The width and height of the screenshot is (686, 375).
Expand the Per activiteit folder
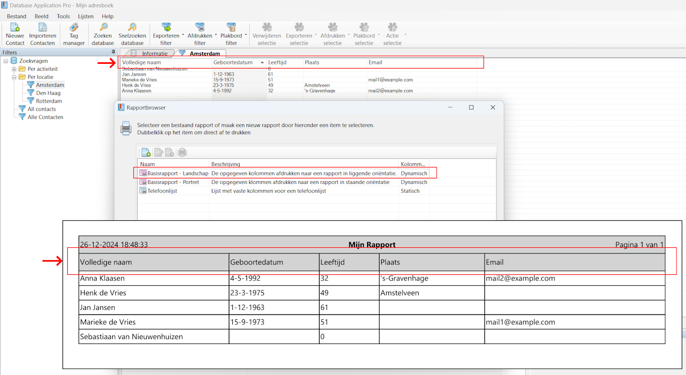[14, 69]
